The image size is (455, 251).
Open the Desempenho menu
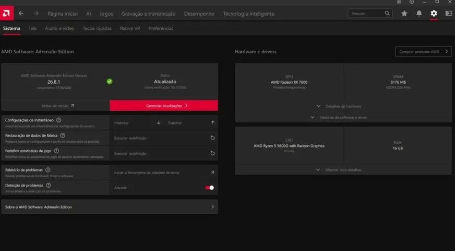199,14
